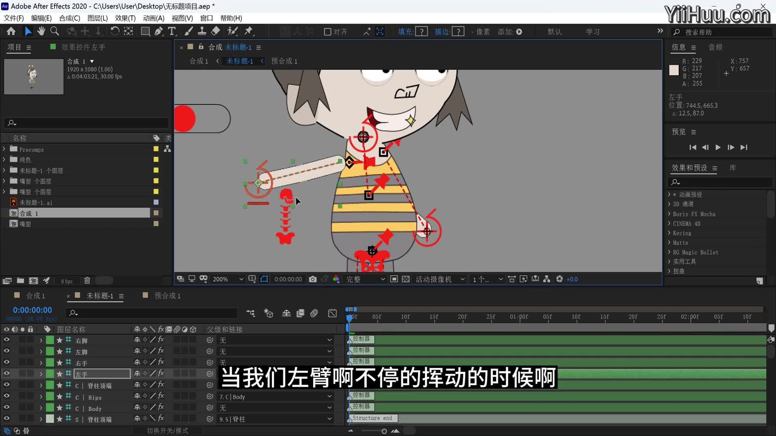Hide the C | Hips layer eye icon
This screenshot has height=436, width=776.
coord(6,396)
